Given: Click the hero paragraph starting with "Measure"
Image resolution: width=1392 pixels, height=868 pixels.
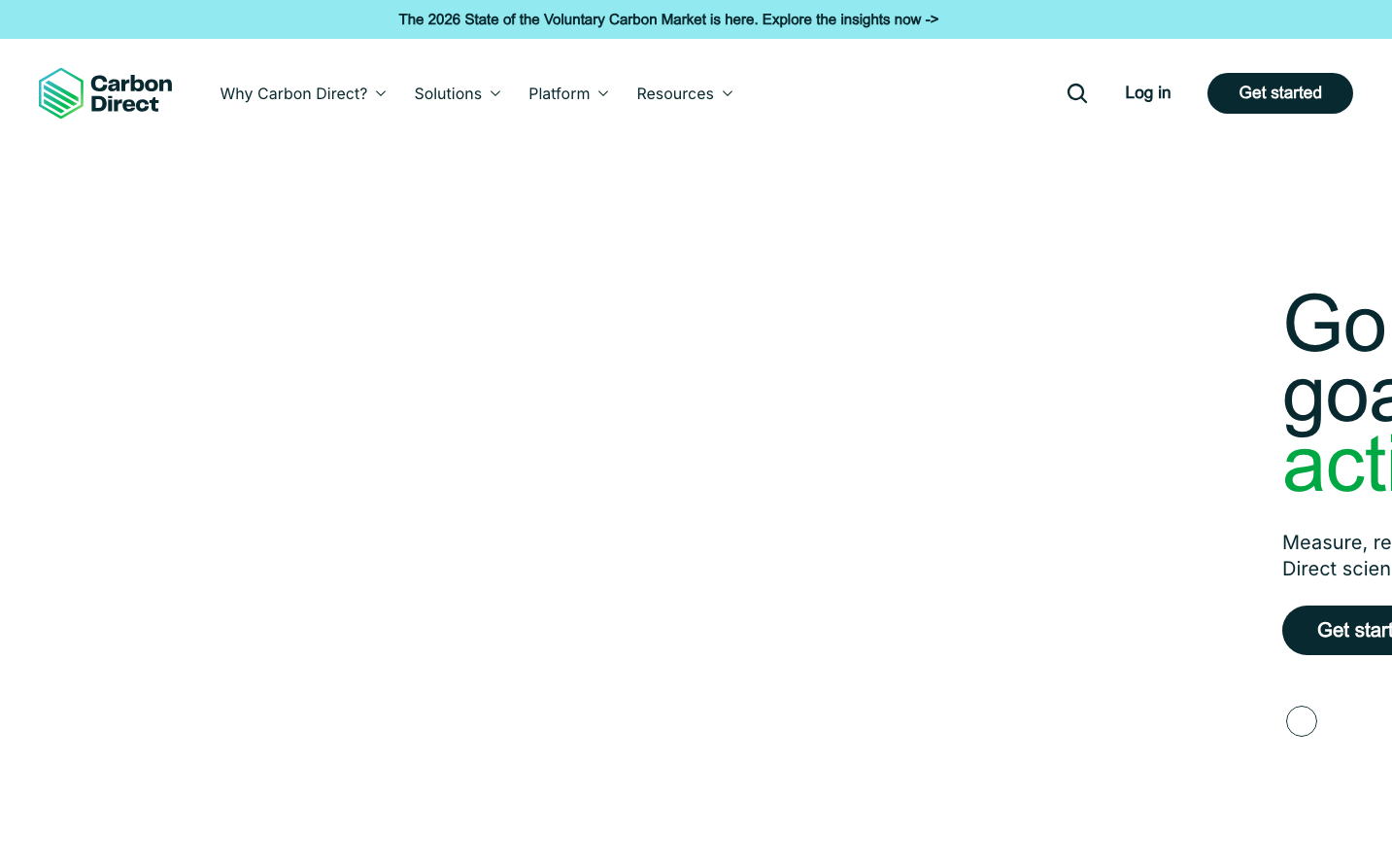Looking at the screenshot, I should click(x=1337, y=555).
